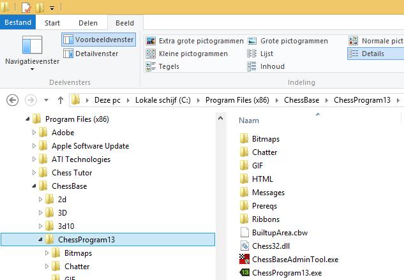Select the Ribbons folder in file list
The image size is (404, 280).
[x=260, y=219]
